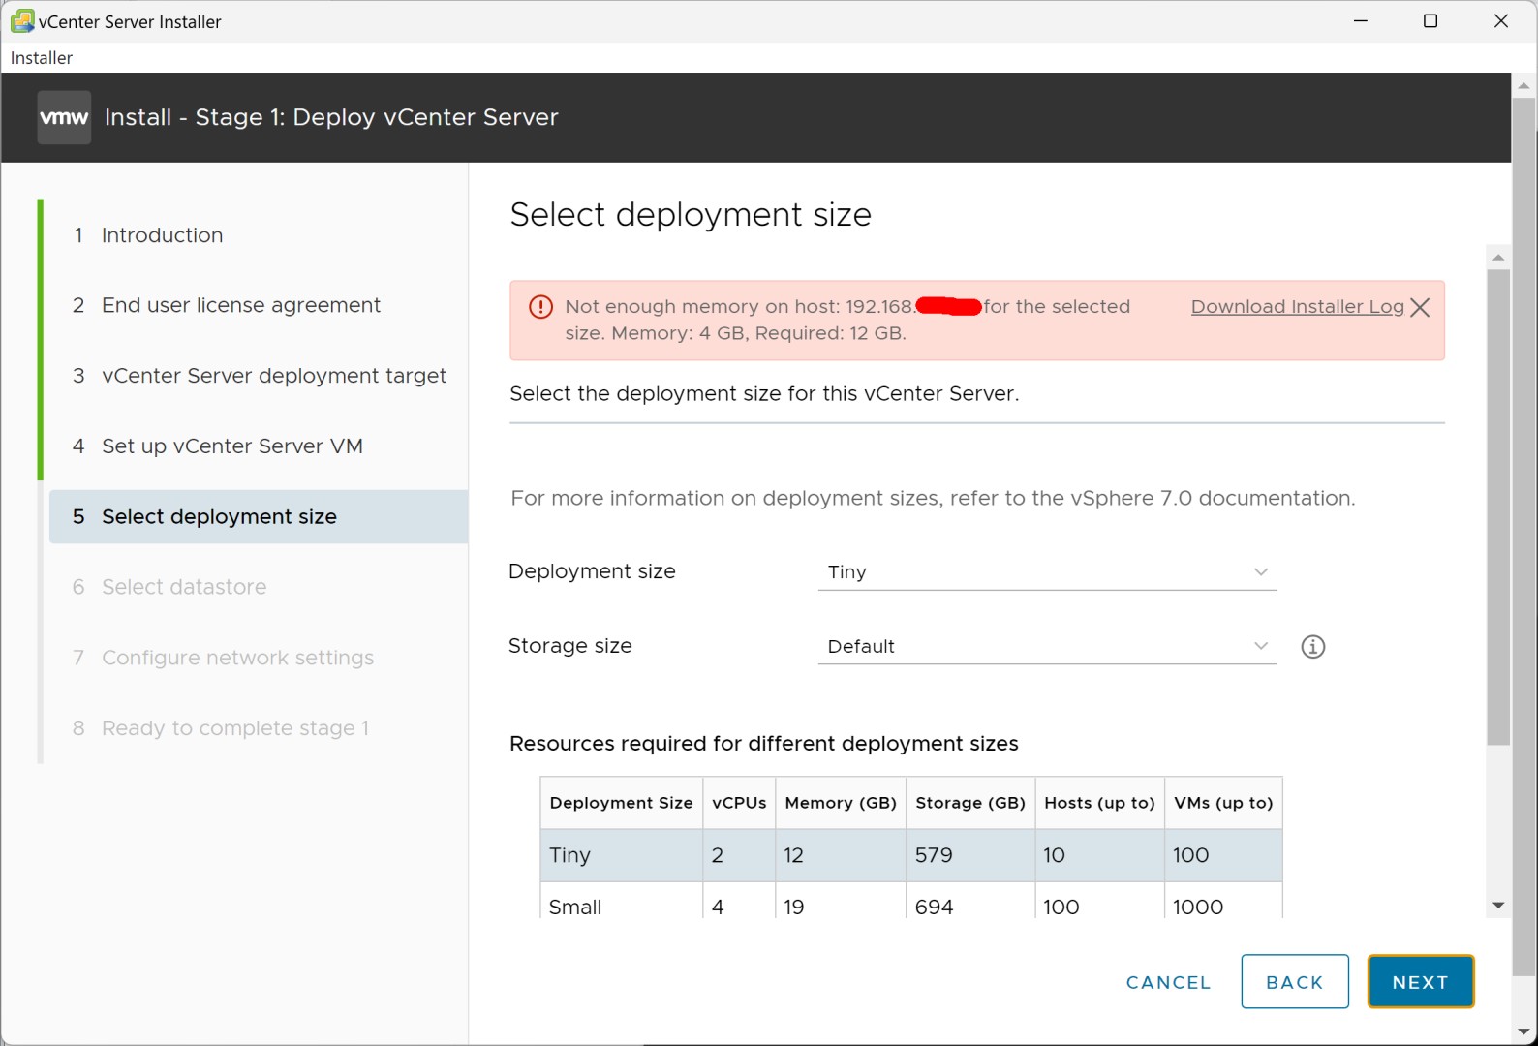Dismiss the memory error banner

coord(1420,307)
